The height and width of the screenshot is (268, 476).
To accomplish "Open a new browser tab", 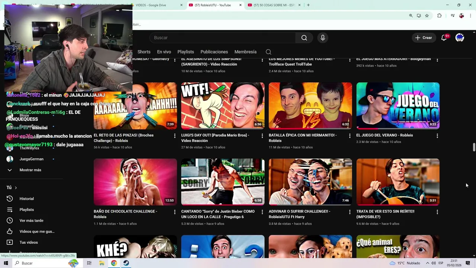I will (x=308, y=5).
